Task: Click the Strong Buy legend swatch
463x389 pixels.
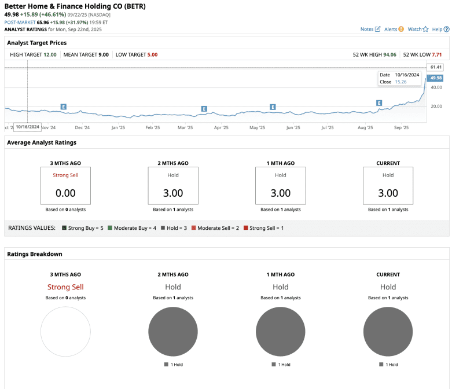Action: point(64,228)
